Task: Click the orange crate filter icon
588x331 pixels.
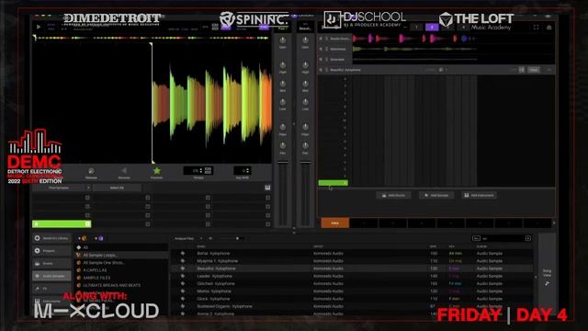Action: (84, 238)
